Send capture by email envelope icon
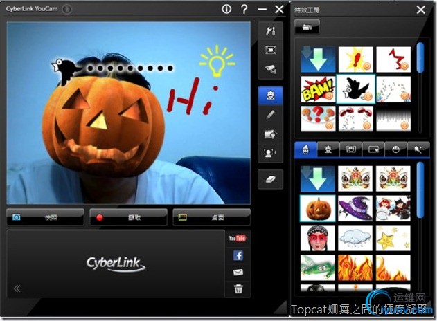This screenshot has width=437, height=321. click(238, 272)
